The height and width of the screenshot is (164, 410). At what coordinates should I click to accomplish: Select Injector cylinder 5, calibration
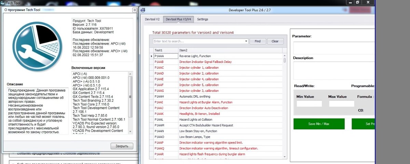[199, 85]
